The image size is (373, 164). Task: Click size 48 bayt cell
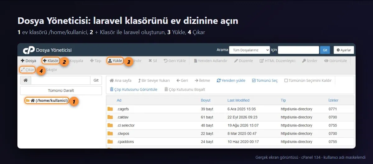207,125
